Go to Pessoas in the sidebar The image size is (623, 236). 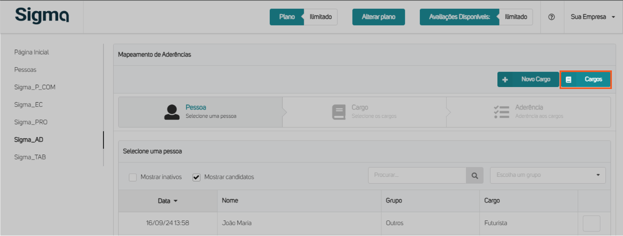pyautogui.click(x=25, y=70)
